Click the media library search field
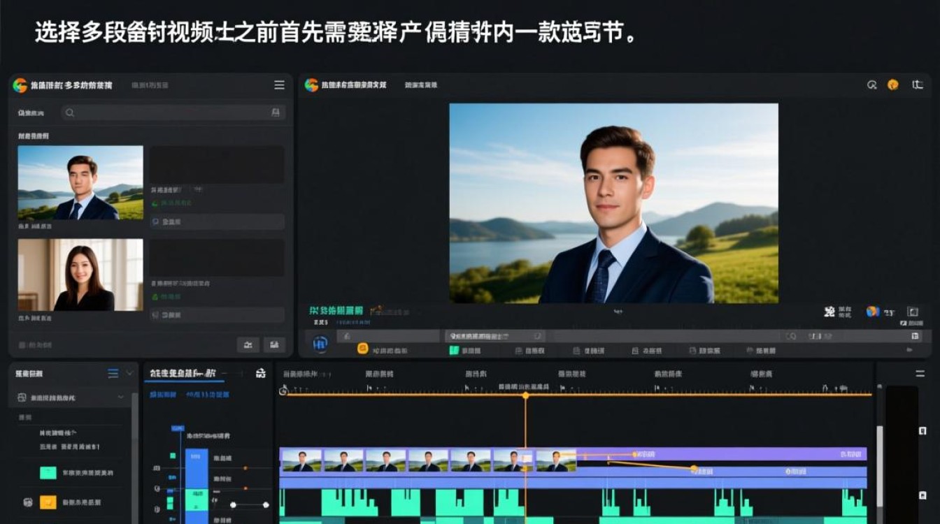Image resolution: width=940 pixels, height=524 pixels. pyautogui.click(x=173, y=112)
